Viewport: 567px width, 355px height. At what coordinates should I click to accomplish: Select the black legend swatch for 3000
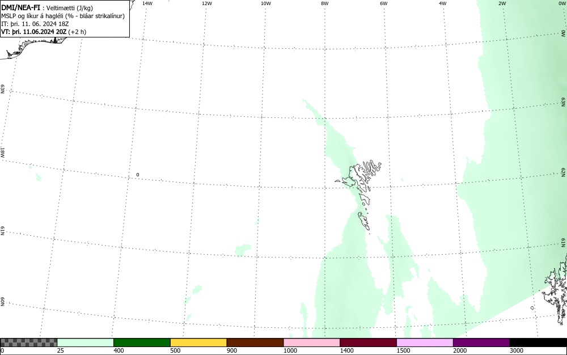tap(538, 343)
